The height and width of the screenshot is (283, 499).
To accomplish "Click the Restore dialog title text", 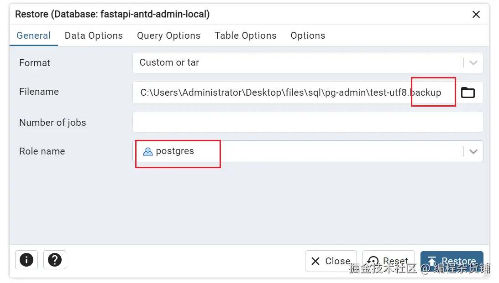I will coord(112,14).
